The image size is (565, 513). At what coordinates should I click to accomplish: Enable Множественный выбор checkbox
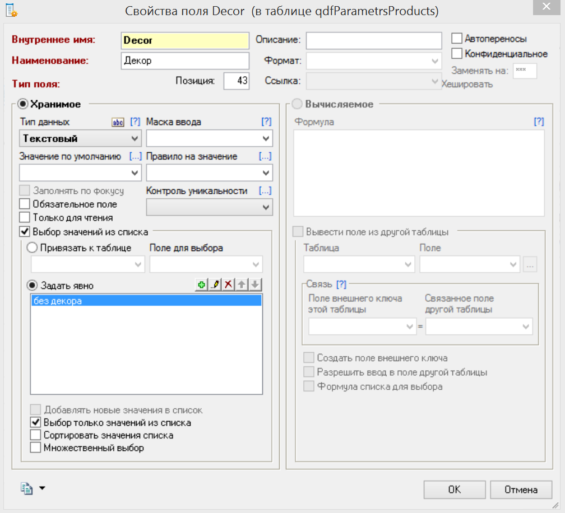click(x=35, y=447)
